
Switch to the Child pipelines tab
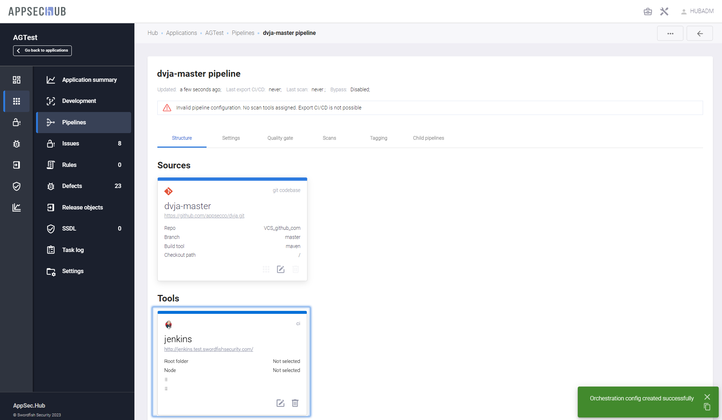(428, 138)
